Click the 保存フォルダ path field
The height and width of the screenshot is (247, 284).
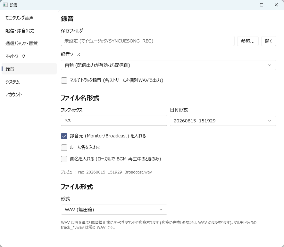tap(148, 41)
